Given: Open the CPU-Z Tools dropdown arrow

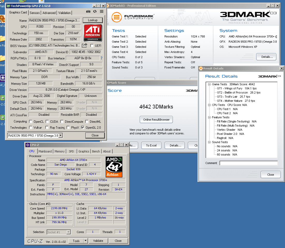Looking at the screenshot, I should tap(86, 241).
